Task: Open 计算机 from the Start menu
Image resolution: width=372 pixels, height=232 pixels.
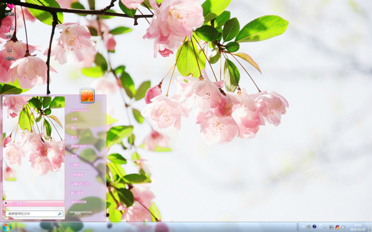Action: tap(76, 165)
